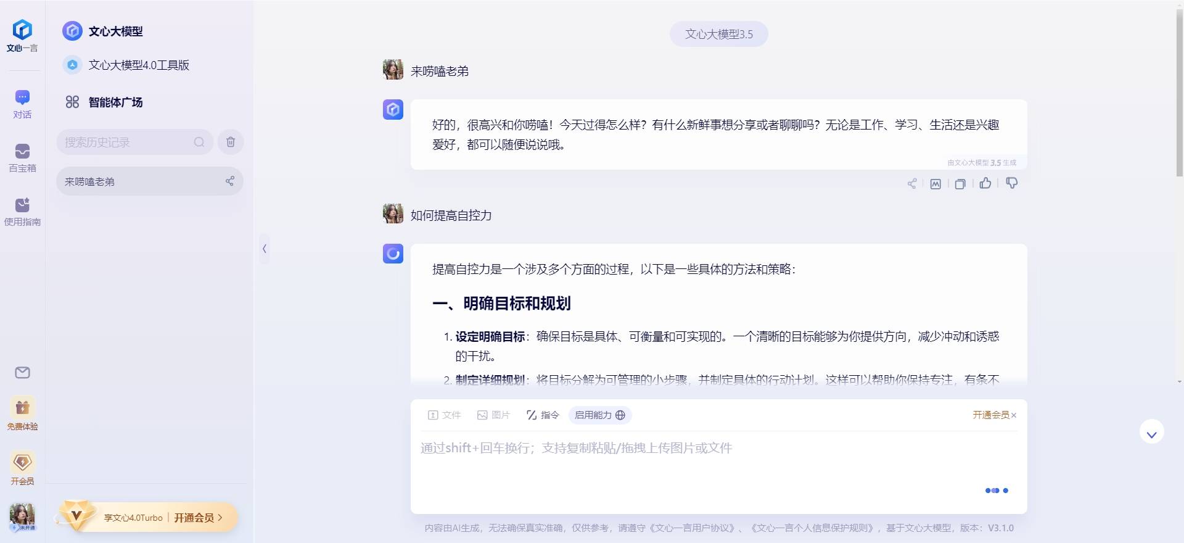Select 文心大模型 in the model list

coord(103,31)
